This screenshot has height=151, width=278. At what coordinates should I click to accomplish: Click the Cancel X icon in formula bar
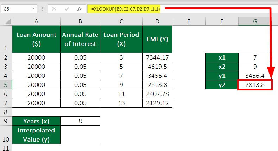(x=54, y=9)
